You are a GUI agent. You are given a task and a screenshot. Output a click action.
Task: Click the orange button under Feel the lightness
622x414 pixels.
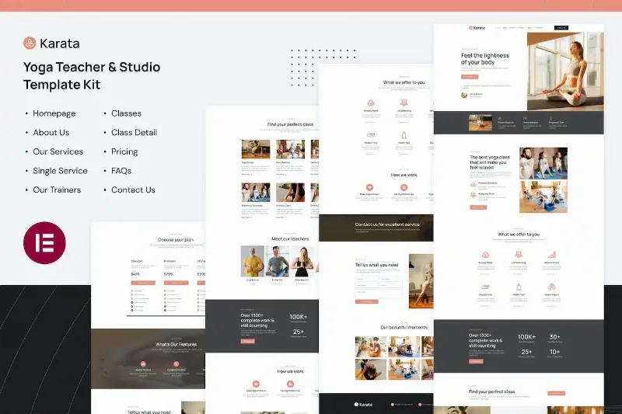(470, 77)
